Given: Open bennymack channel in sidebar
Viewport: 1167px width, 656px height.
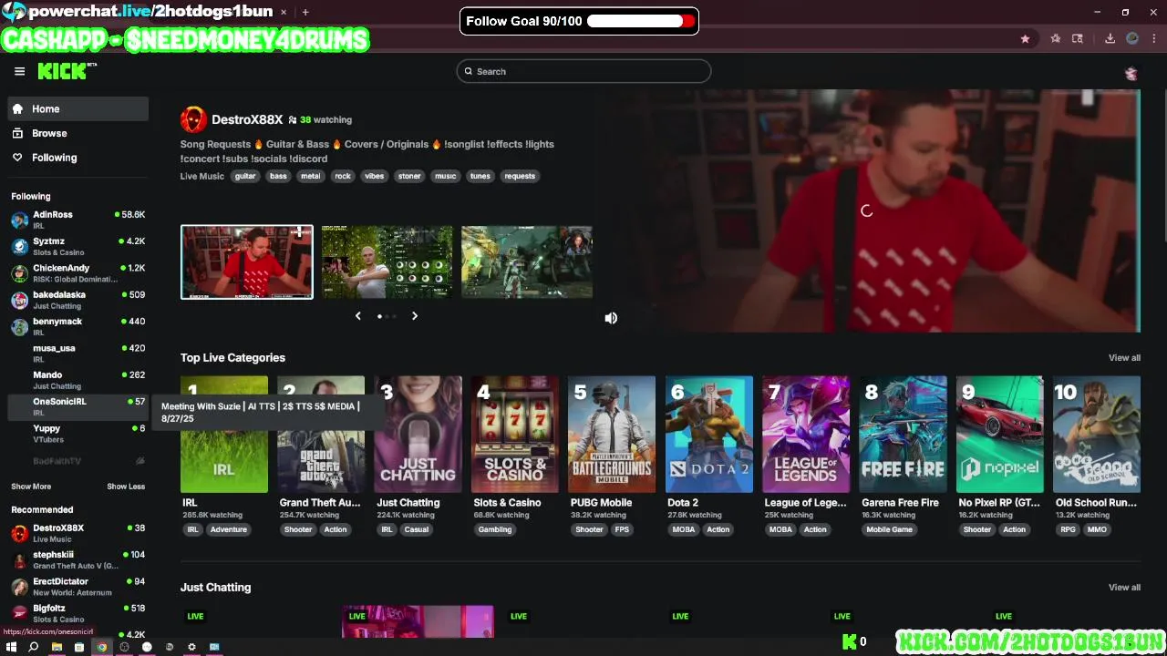Looking at the screenshot, I should pyautogui.click(x=77, y=326).
